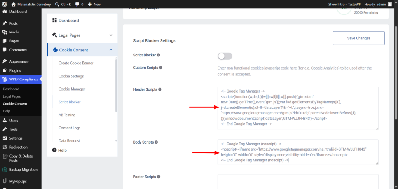
Task: Click the info icon next to Custom Scripts
Action: pos(161,68)
